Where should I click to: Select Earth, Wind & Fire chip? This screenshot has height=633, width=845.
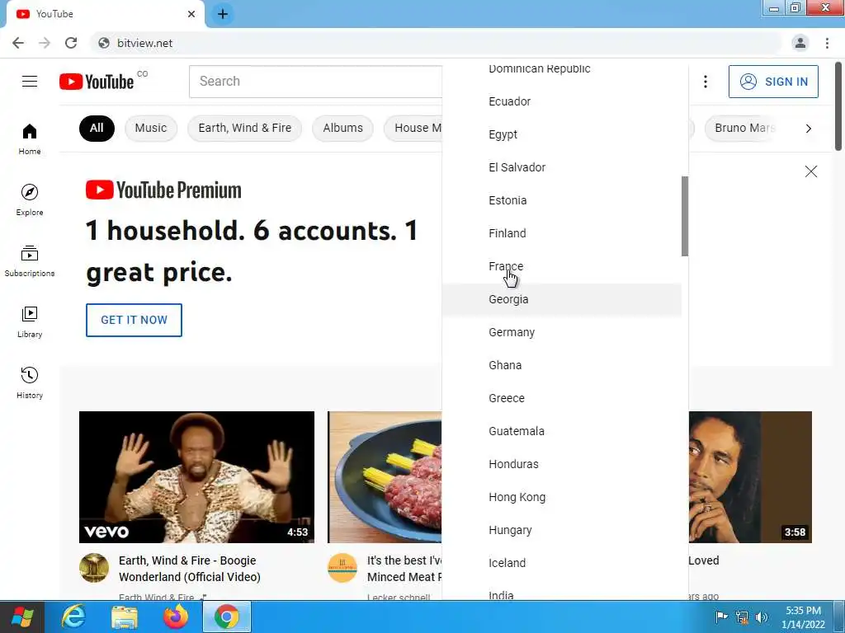tap(244, 128)
